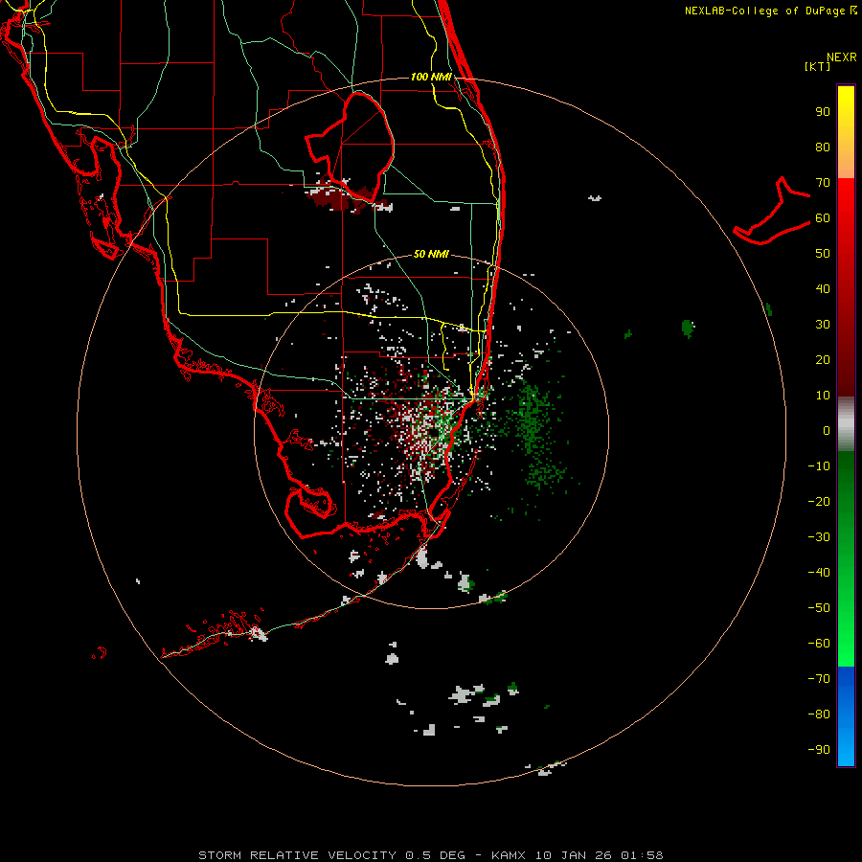Select the -30 value on velocity scale
The image size is (862, 862).
[819, 537]
